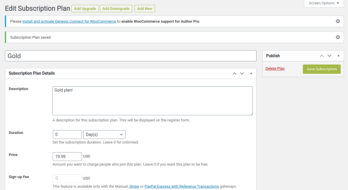Image resolution: width=348 pixels, height=190 pixels.
Task: Move Subscription Plan Details box down
Action: (242, 73)
